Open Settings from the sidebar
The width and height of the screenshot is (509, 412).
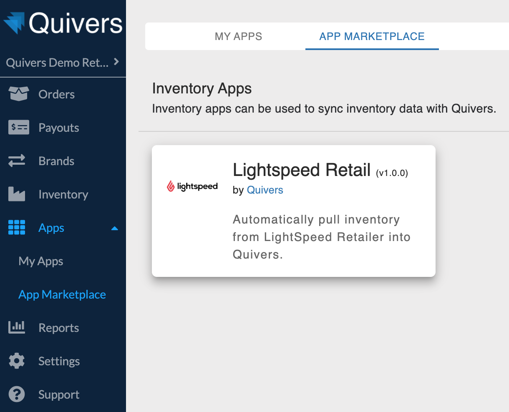(59, 362)
